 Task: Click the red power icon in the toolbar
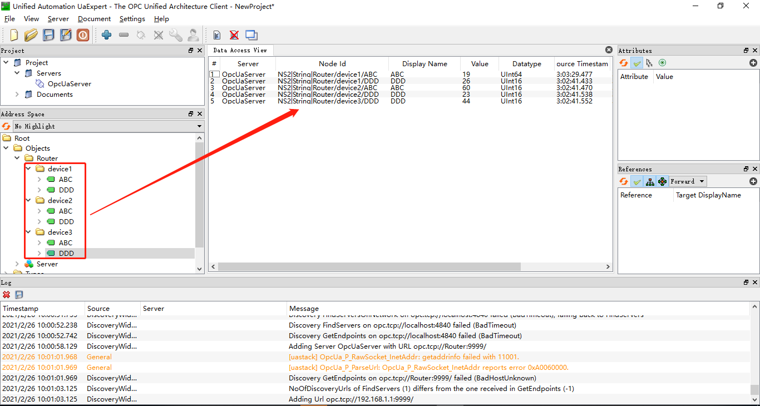(83, 35)
